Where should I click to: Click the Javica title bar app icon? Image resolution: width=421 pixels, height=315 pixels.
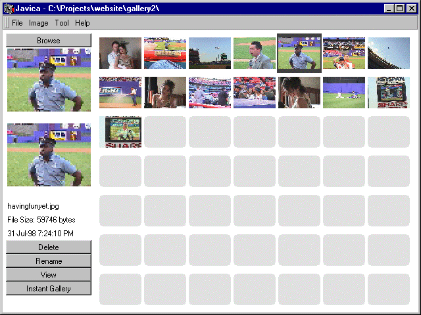(x=9, y=9)
